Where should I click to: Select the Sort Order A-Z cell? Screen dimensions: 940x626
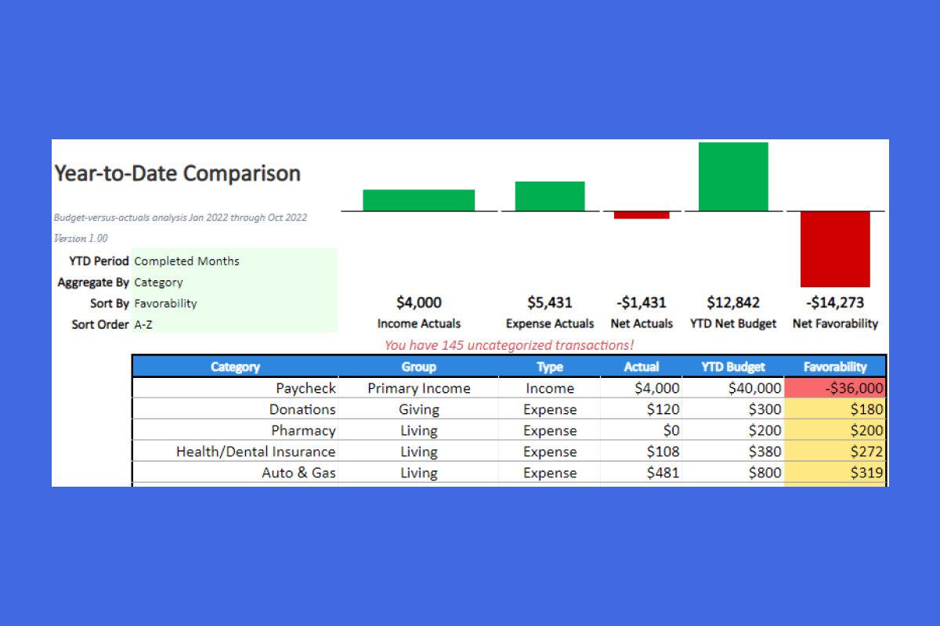click(x=235, y=324)
